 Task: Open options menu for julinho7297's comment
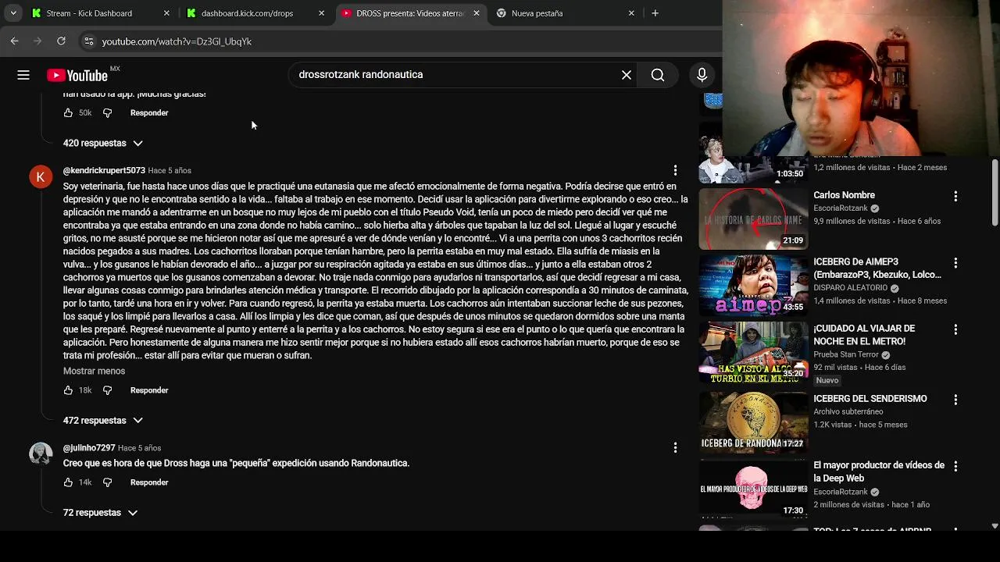(x=675, y=448)
